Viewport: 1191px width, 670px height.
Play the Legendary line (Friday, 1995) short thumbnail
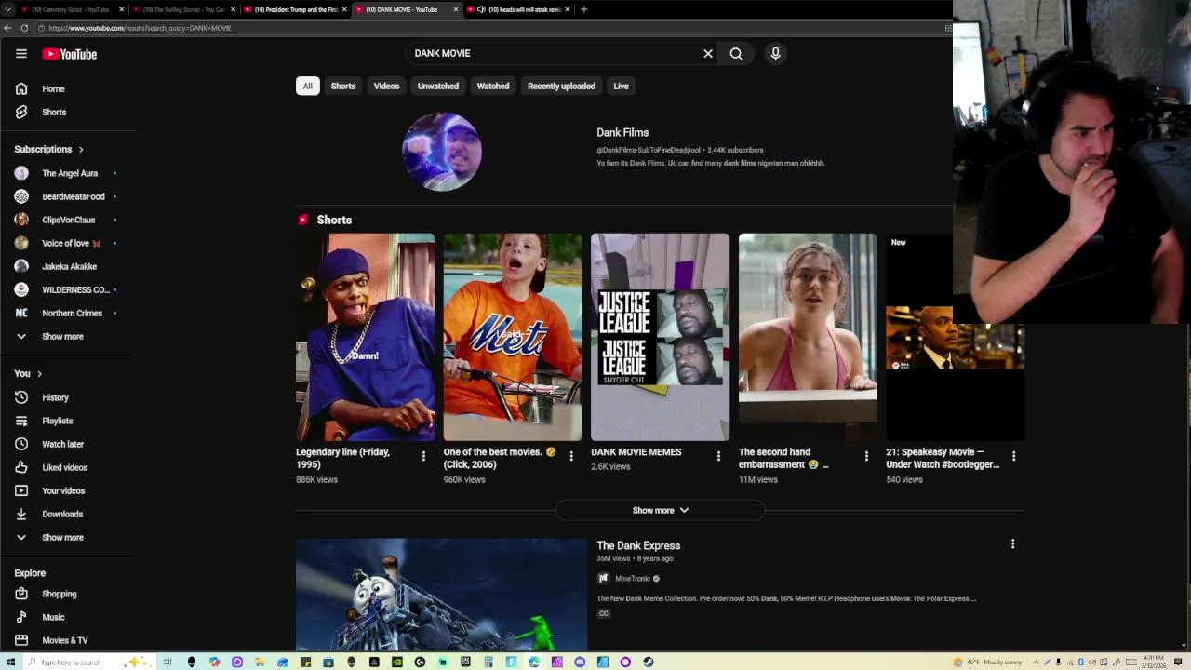pyautogui.click(x=365, y=337)
